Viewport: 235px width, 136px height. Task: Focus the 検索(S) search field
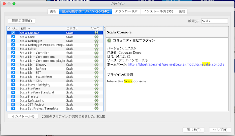214,21
